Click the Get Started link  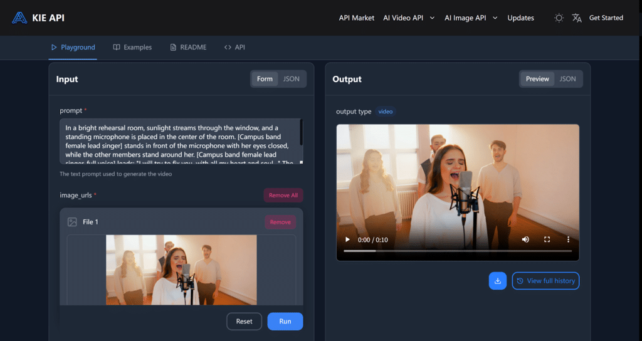coord(606,18)
